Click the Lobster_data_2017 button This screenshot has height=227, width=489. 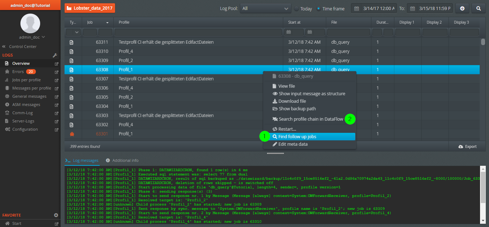click(90, 8)
